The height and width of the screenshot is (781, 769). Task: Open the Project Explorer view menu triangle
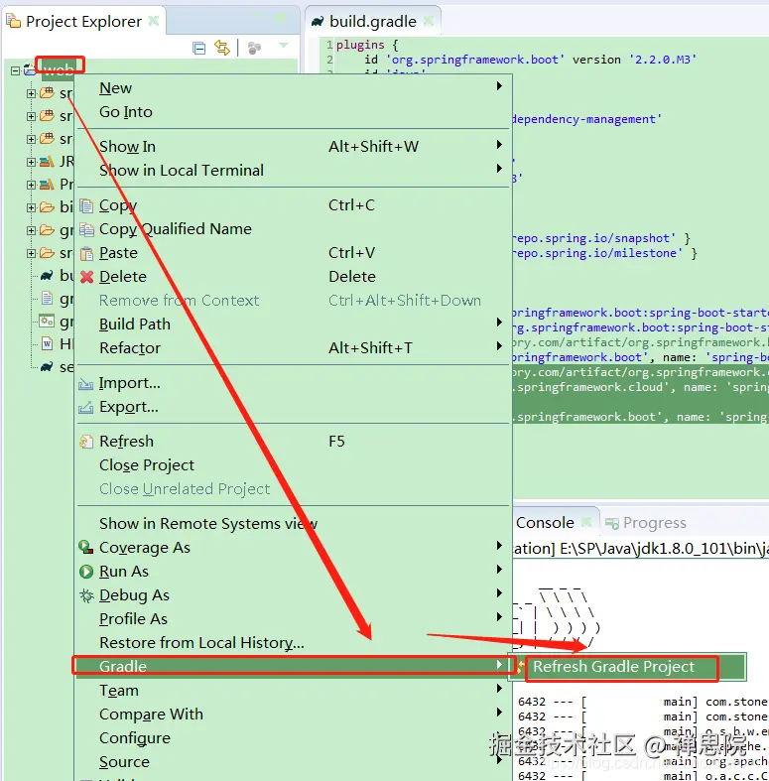(284, 46)
